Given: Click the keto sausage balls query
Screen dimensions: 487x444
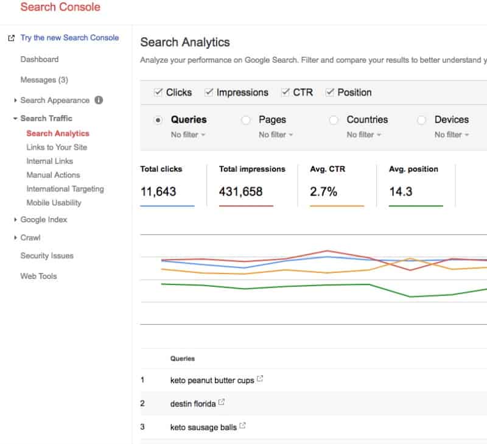Looking at the screenshot, I should [x=203, y=427].
